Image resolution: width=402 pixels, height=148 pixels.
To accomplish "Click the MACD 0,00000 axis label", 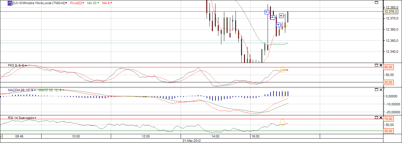I will (x=392, y=96).
